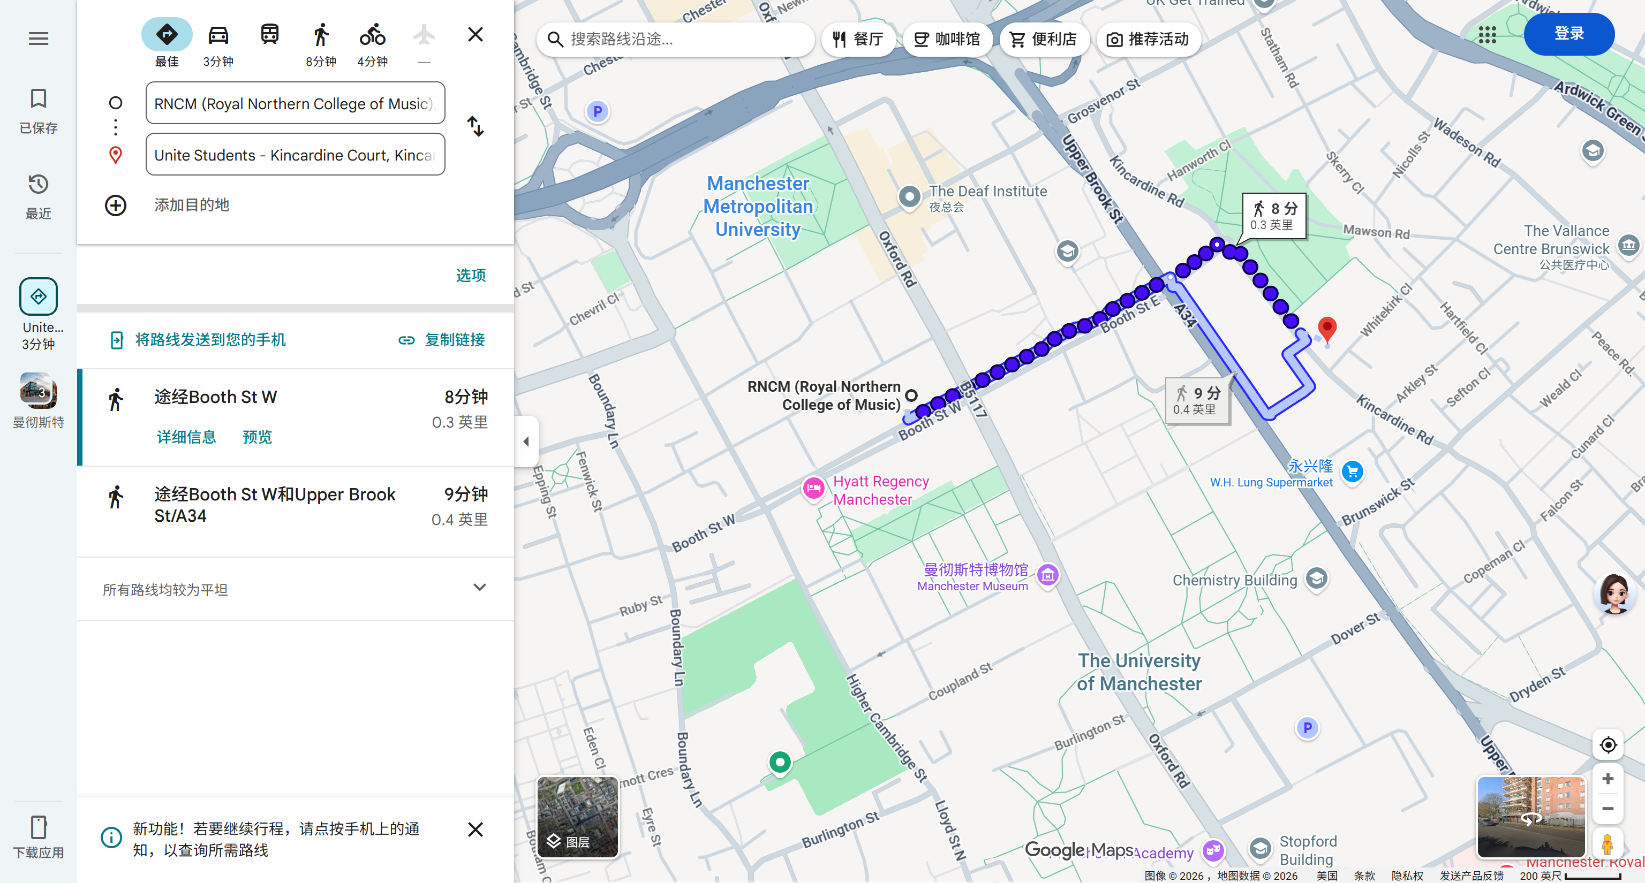The height and width of the screenshot is (883, 1645).
Task: Zoom in the map with plus
Action: point(1608,779)
